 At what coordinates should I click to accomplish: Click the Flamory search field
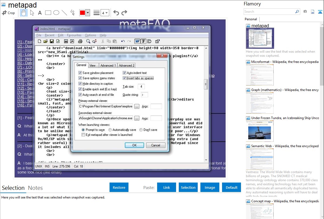269,12
